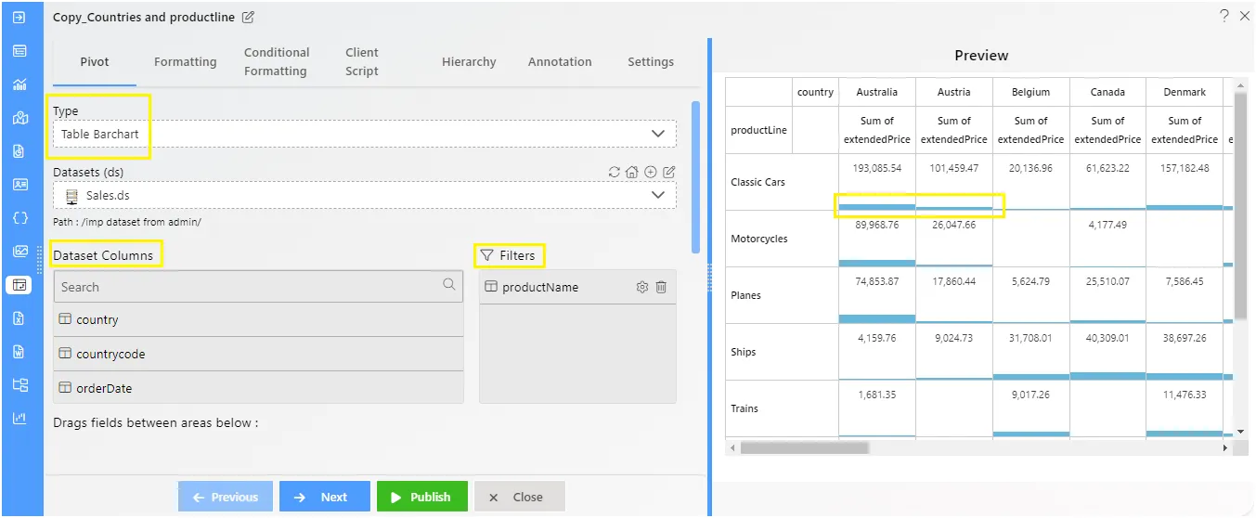
Task: Open the Conditional Formatting tab
Action: (x=277, y=62)
